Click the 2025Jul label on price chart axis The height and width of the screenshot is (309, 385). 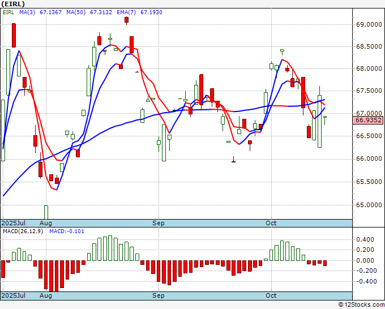(x=14, y=223)
